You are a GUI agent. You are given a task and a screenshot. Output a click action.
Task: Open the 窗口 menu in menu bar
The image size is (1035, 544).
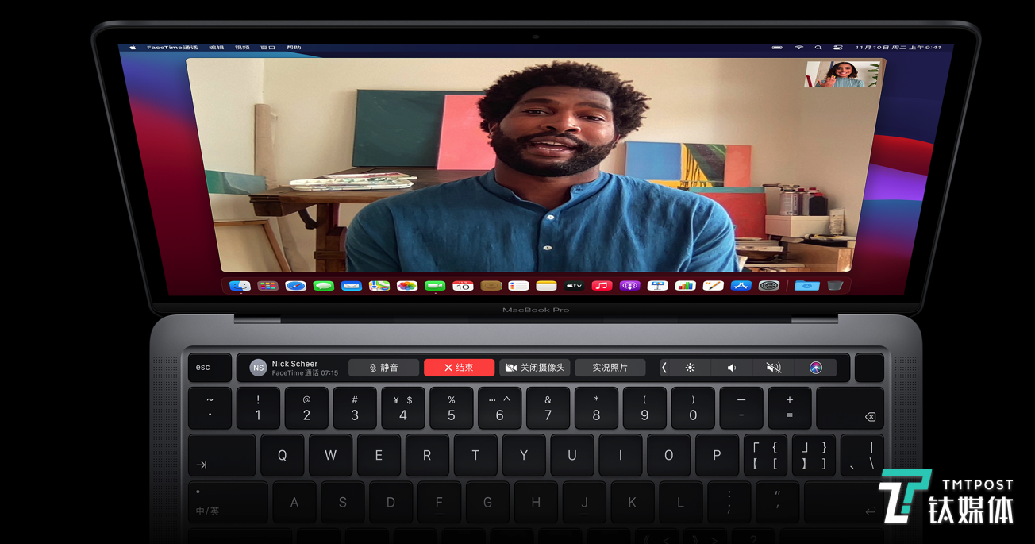point(267,48)
